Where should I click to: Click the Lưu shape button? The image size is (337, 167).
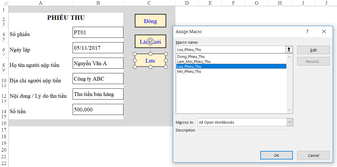pos(150,61)
